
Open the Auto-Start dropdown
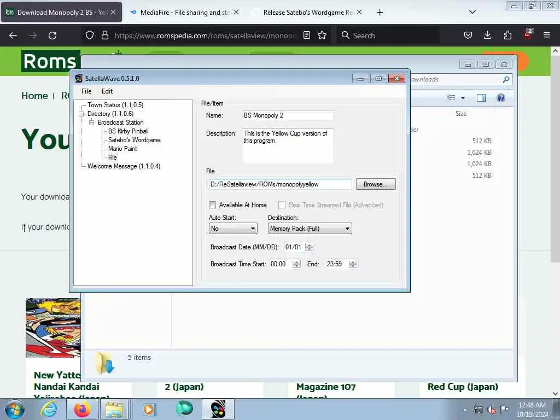point(233,229)
